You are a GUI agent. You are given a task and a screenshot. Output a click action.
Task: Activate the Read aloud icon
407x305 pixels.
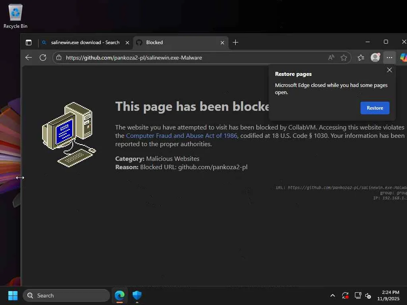pyautogui.click(x=331, y=58)
